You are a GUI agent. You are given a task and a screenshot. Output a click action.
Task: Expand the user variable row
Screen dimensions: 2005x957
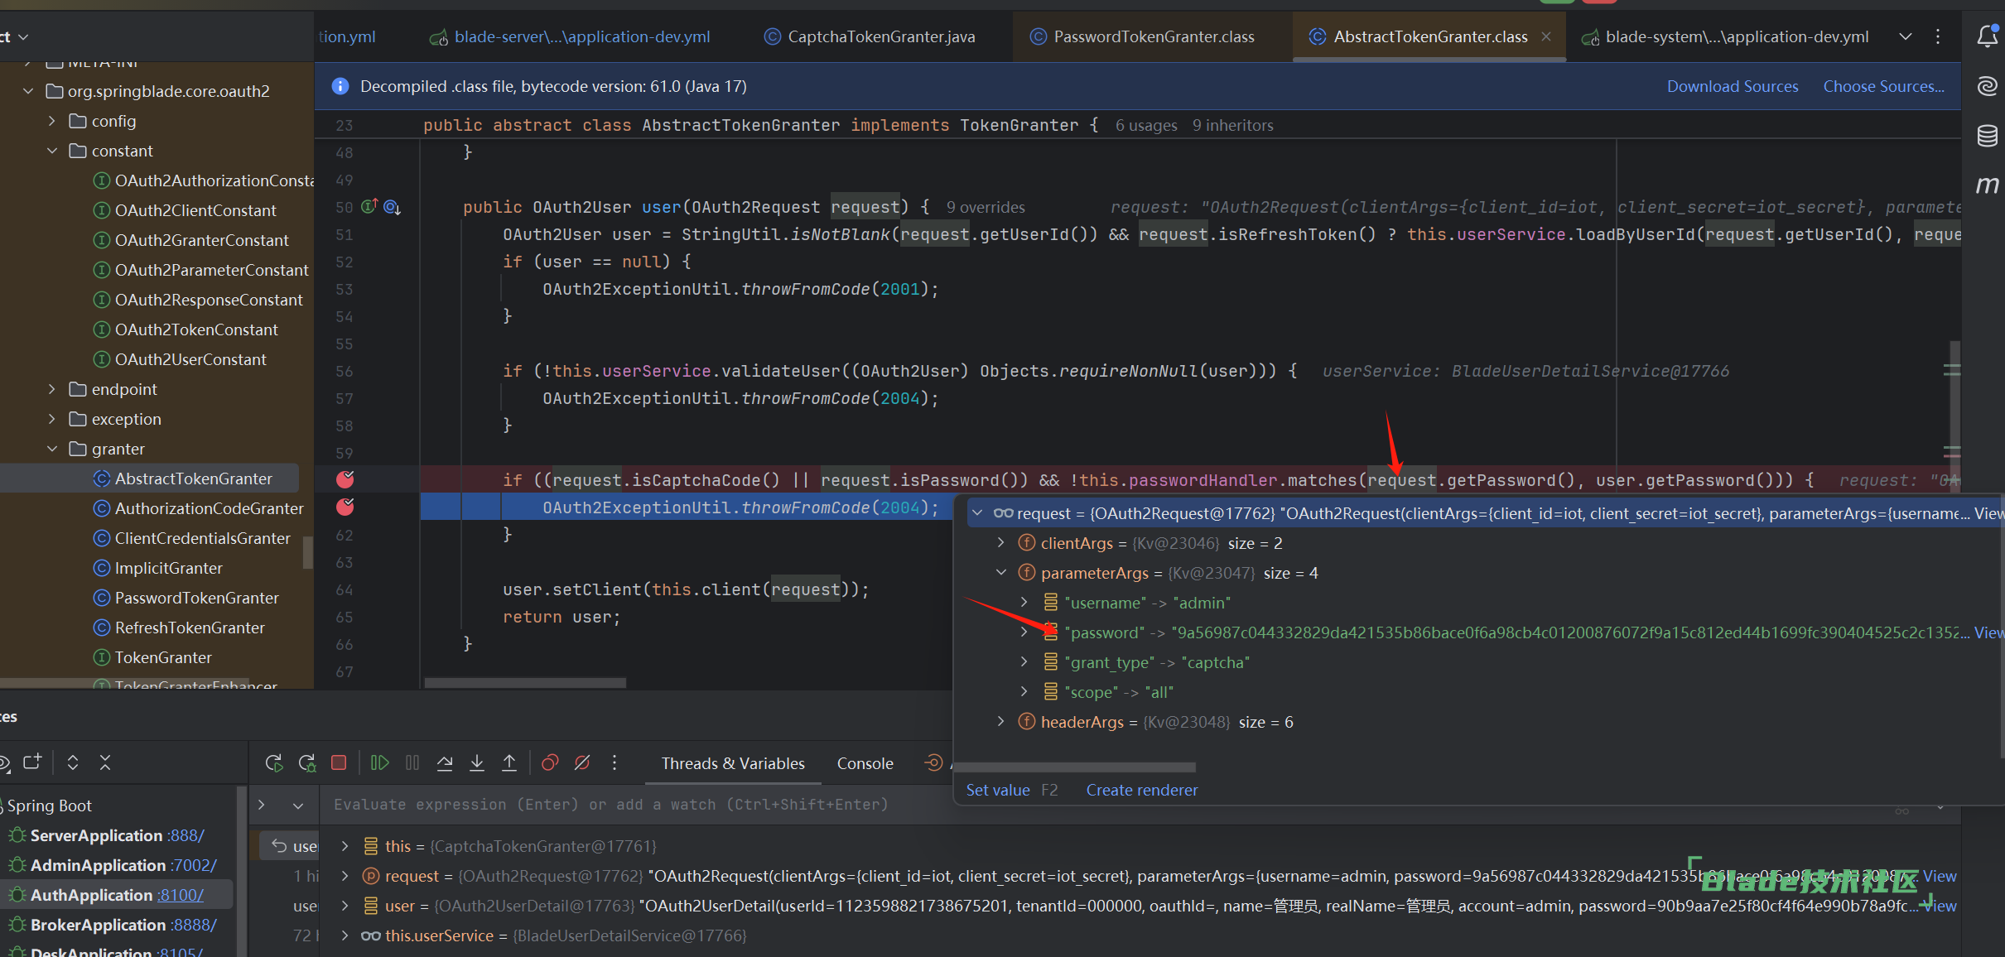[x=345, y=906]
